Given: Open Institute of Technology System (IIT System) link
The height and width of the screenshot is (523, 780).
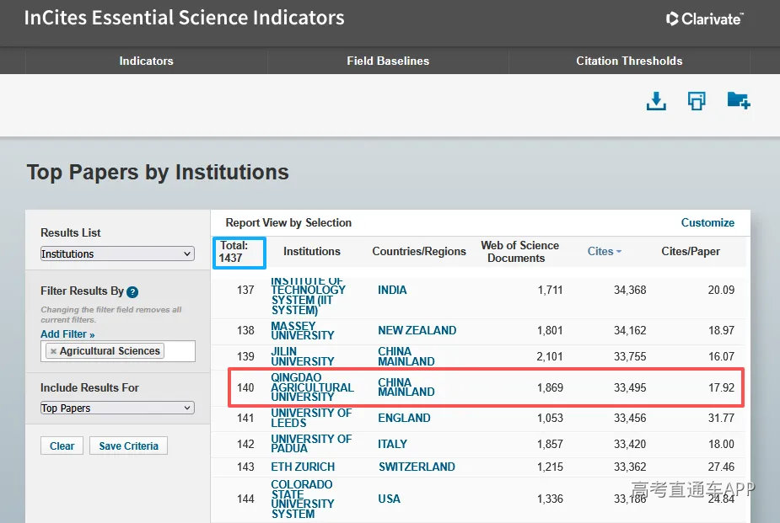Looking at the screenshot, I should click(309, 296).
